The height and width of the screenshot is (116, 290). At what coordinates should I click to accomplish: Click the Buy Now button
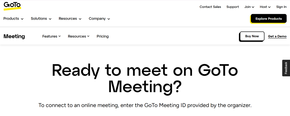[252, 36]
